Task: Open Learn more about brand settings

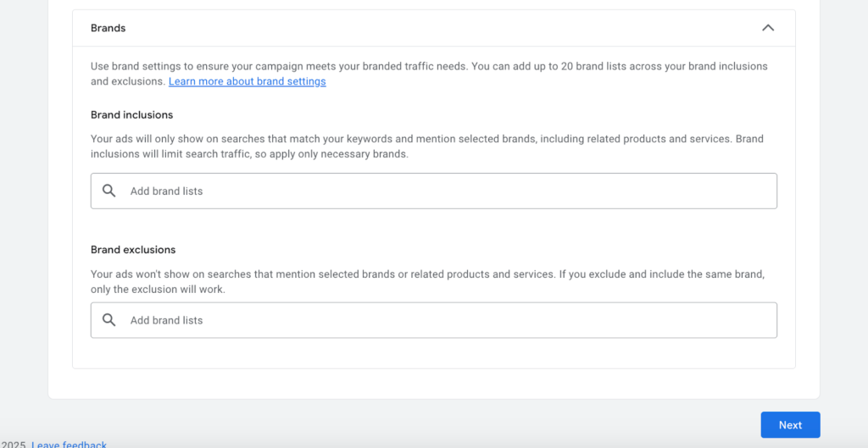Action: [247, 81]
